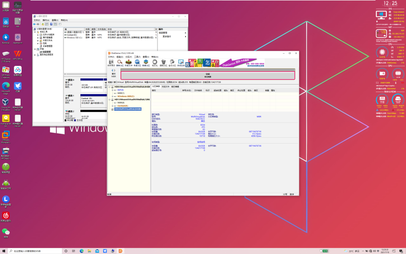Screen dimensions: 406x254
Task: Click DiskGenius advertisement banner
Action: (226, 63)
